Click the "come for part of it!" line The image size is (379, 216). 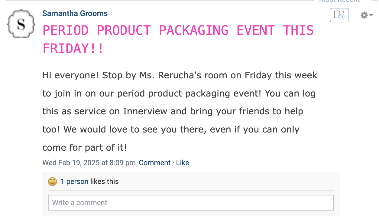84,148
